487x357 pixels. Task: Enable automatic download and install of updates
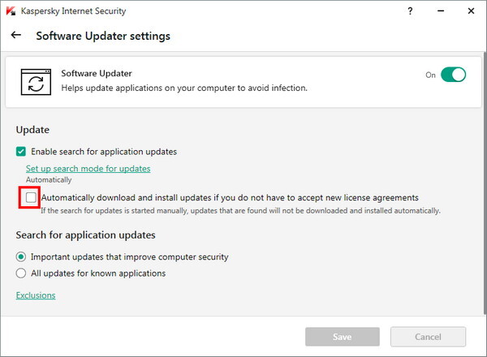(x=31, y=197)
